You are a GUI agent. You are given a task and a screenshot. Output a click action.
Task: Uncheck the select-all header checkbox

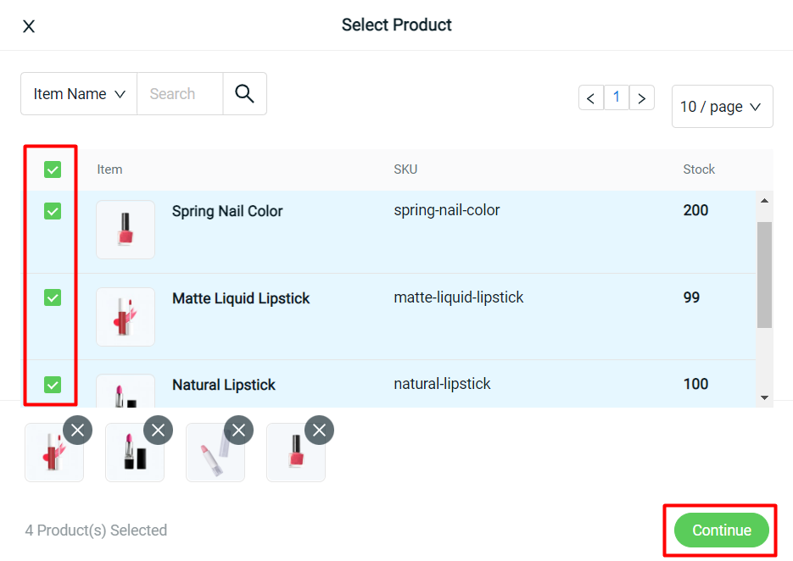coord(53,169)
